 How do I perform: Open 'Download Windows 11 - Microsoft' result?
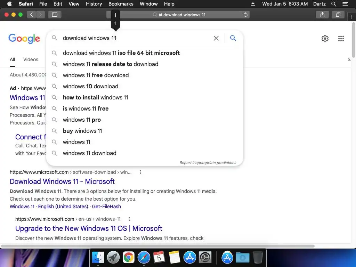(x=62, y=181)
